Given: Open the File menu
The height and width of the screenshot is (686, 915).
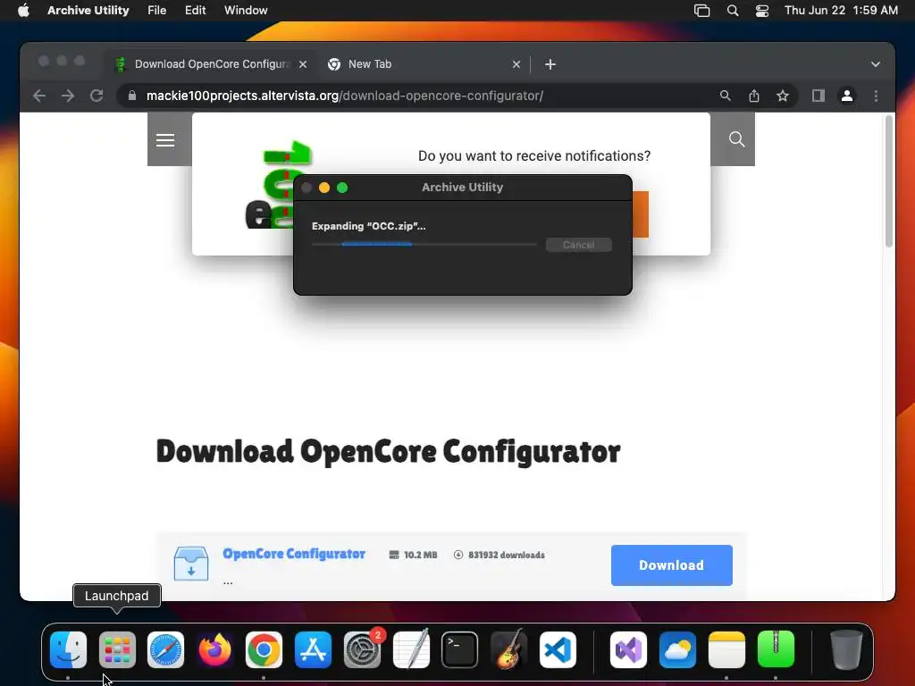Looking at the screenshot, I should (156, 10).
